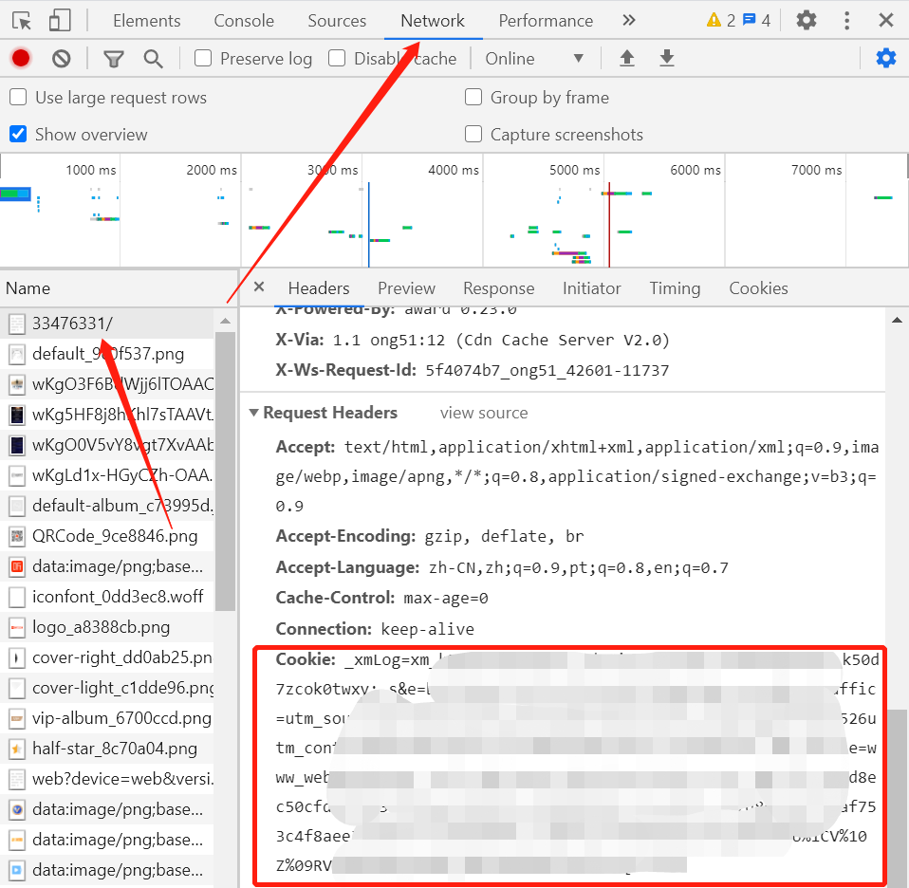Open blue Network settings gear
Viewport: 909px width, 888px height.
click(886, 58)
